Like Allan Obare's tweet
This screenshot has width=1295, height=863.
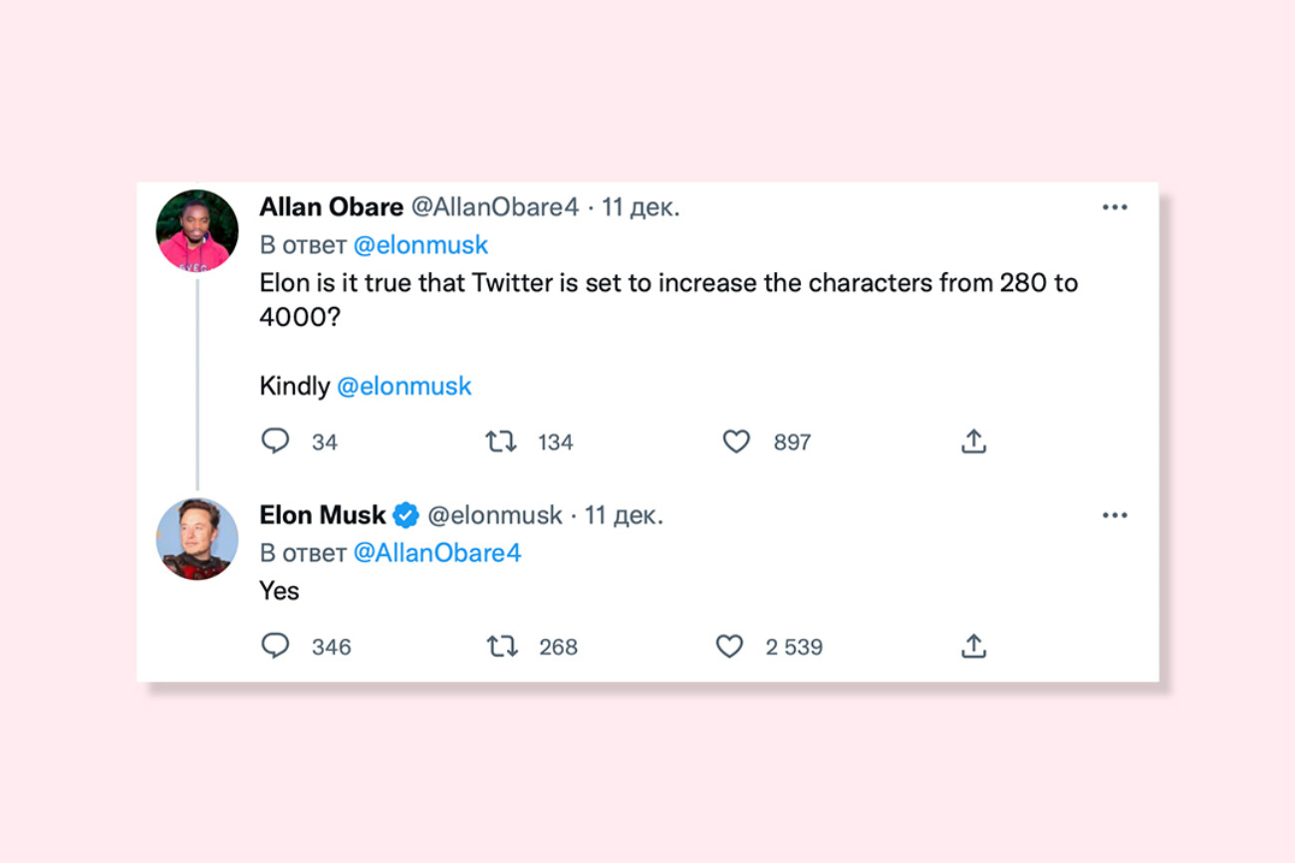click(737, 440)
